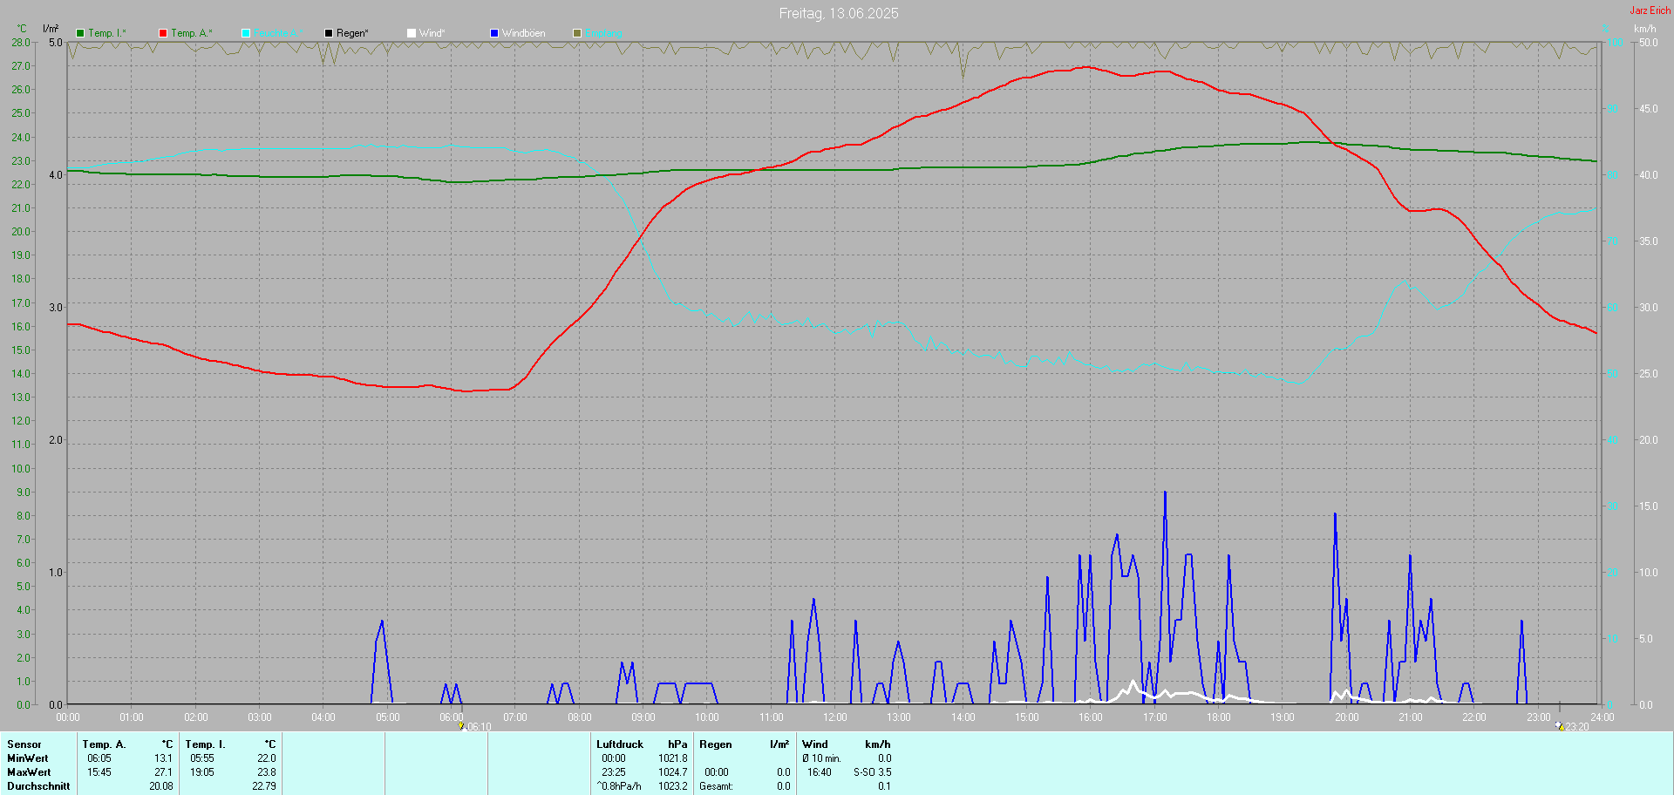This screenshot has width=1674, height=795.
Task: Click the cyan '%' humidity axis unit
Action: click(1605, 28)
